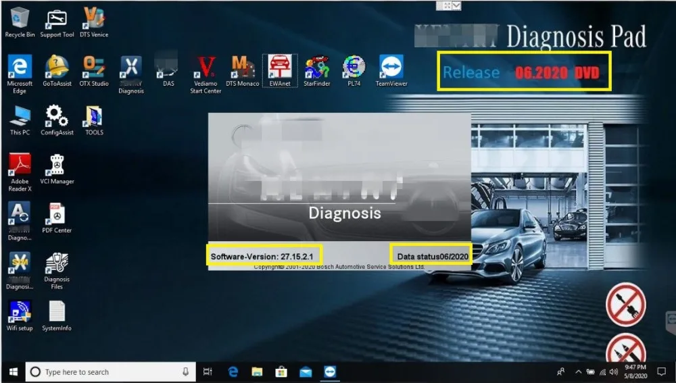Launch Adobe Reader X
The height and width of the screenshot is (383, 676).
point(20,172)
